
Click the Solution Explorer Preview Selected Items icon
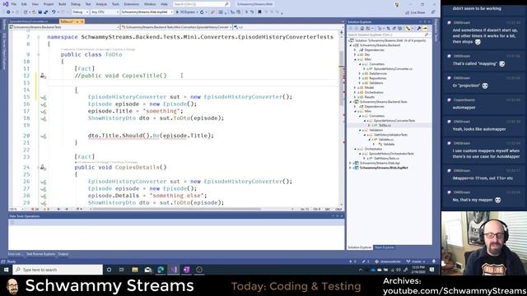click(x=425, y=29)
